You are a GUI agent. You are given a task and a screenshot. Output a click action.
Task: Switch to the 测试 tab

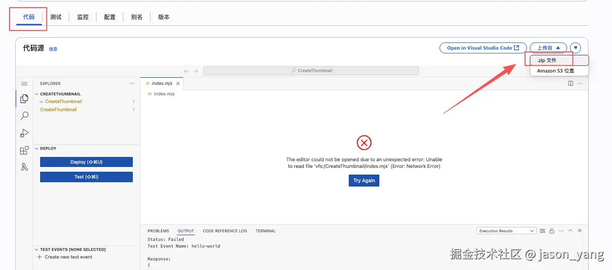coord(56,17)
